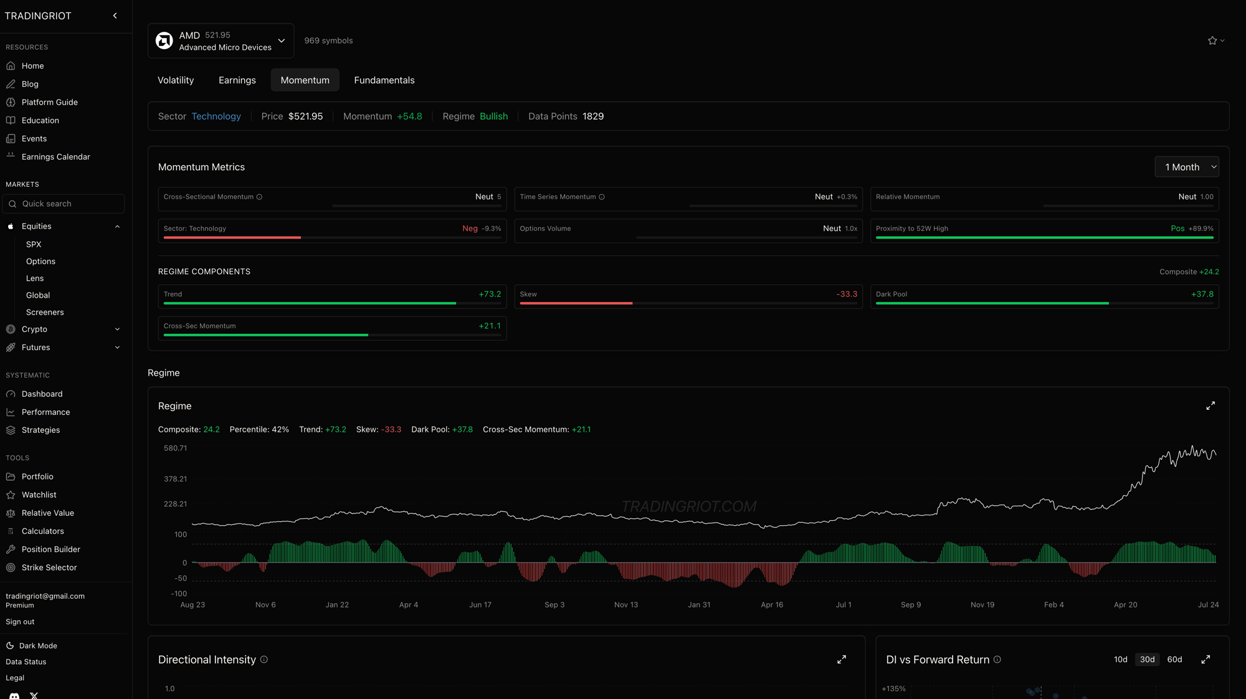The height and width of the screenshot is (699, 1246).
Task: Click the Equities apple icon
Action: 11,226
